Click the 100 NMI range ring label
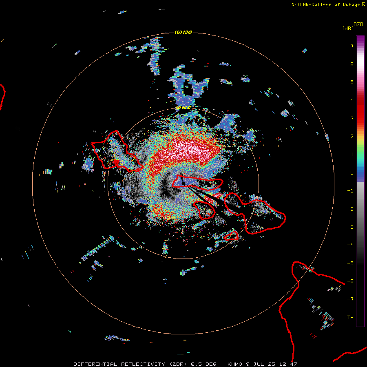The image size is (367, 367). 183,32
